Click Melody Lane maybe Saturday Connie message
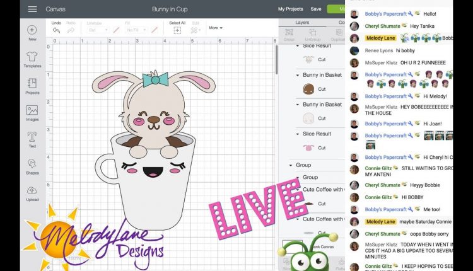 point(425,222)
